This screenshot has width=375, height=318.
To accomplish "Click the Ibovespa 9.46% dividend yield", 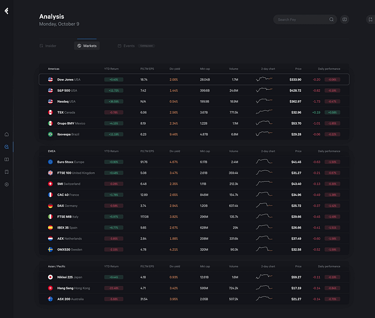I will pyautogui.click(x=174, y=135).
